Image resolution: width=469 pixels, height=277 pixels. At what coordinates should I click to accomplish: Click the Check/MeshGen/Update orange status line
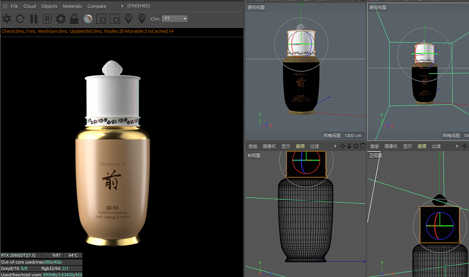pyautogui.click(x=88, y=31)
